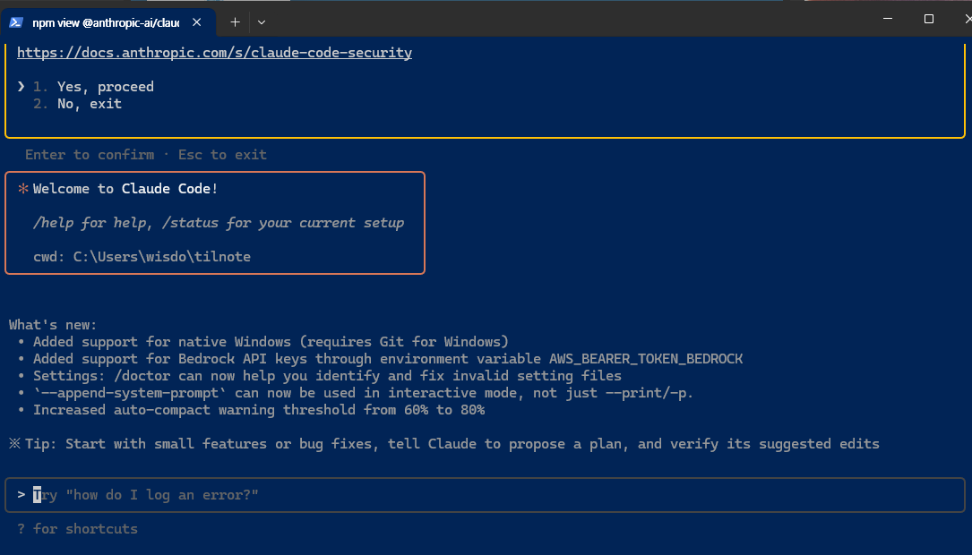
Task: Open the claude-code-security docs link
Action: (214, 53)
